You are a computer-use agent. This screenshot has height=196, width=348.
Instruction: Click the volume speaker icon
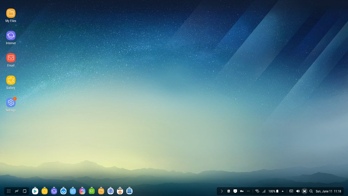[298, 191]
